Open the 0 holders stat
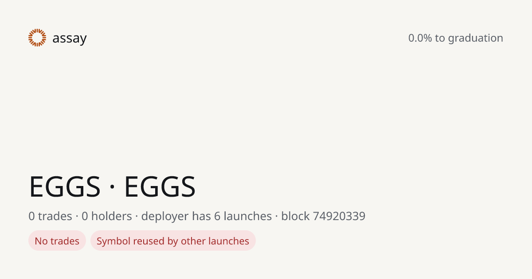The image size is (532, 279). coord(107,216)
